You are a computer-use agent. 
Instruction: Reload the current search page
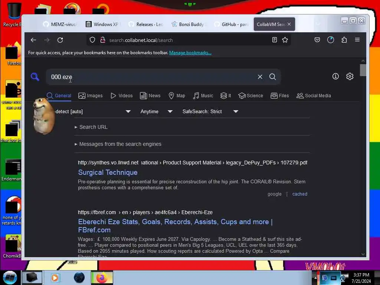click(60, 40)
